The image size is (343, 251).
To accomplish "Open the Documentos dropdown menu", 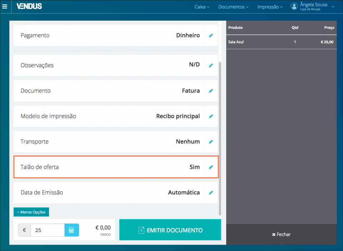I will click(233, 6).
